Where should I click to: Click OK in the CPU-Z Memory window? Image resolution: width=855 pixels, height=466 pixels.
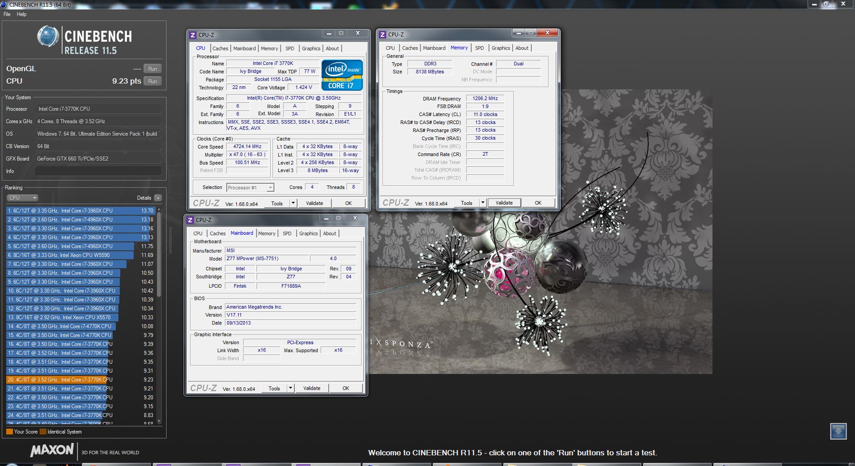click(x=538, y=203)
